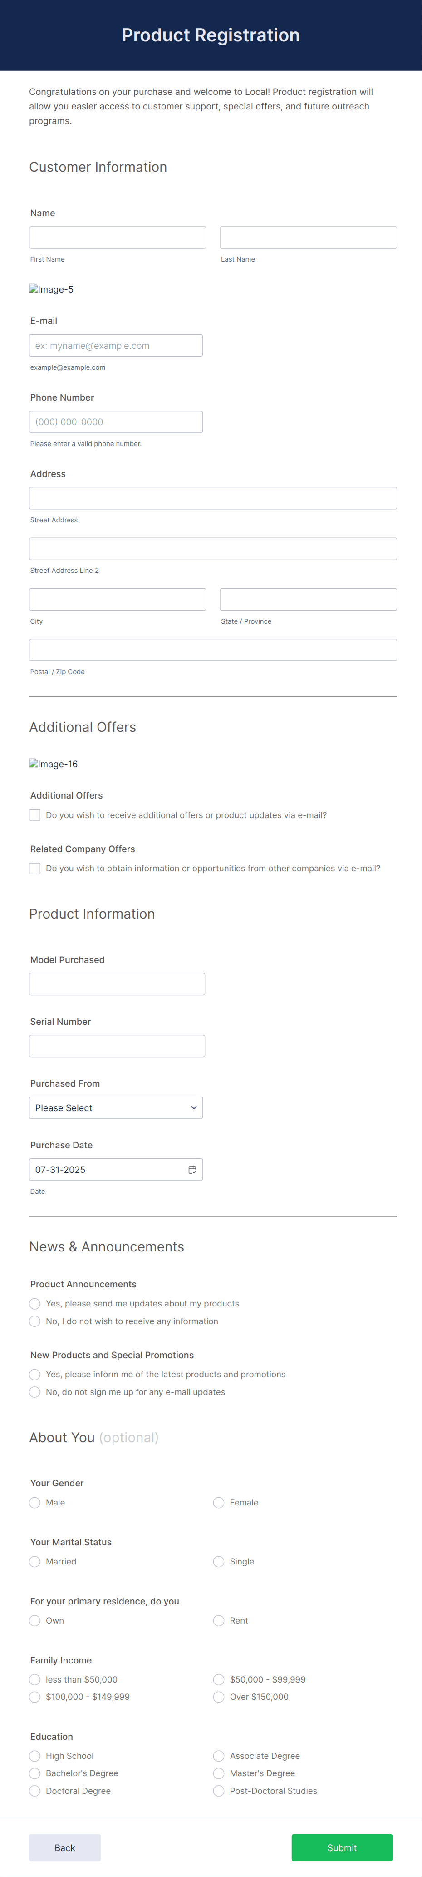Check the Related Company Offers checkbox
This screenshot has height=1877, width=422.
(x=35, y=868)
